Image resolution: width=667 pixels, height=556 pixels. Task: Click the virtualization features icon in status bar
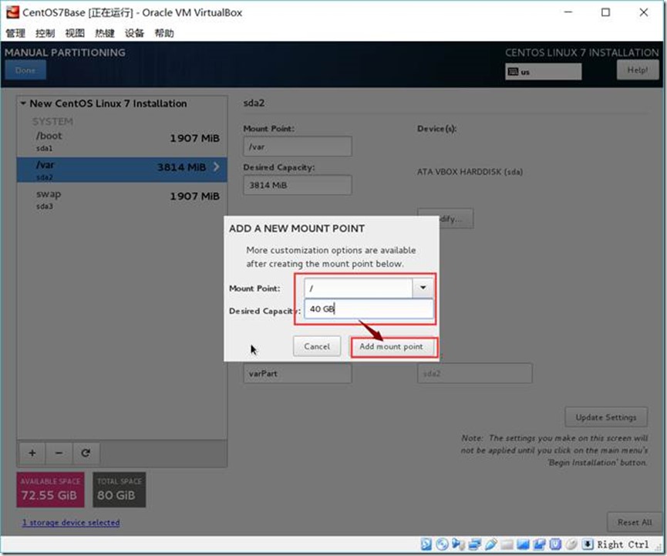[x=555, y=544]
